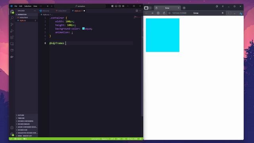Expand the DOCKER CONTAINERS section
Viewport: 254px width, 143px height.
click(27, 121)
